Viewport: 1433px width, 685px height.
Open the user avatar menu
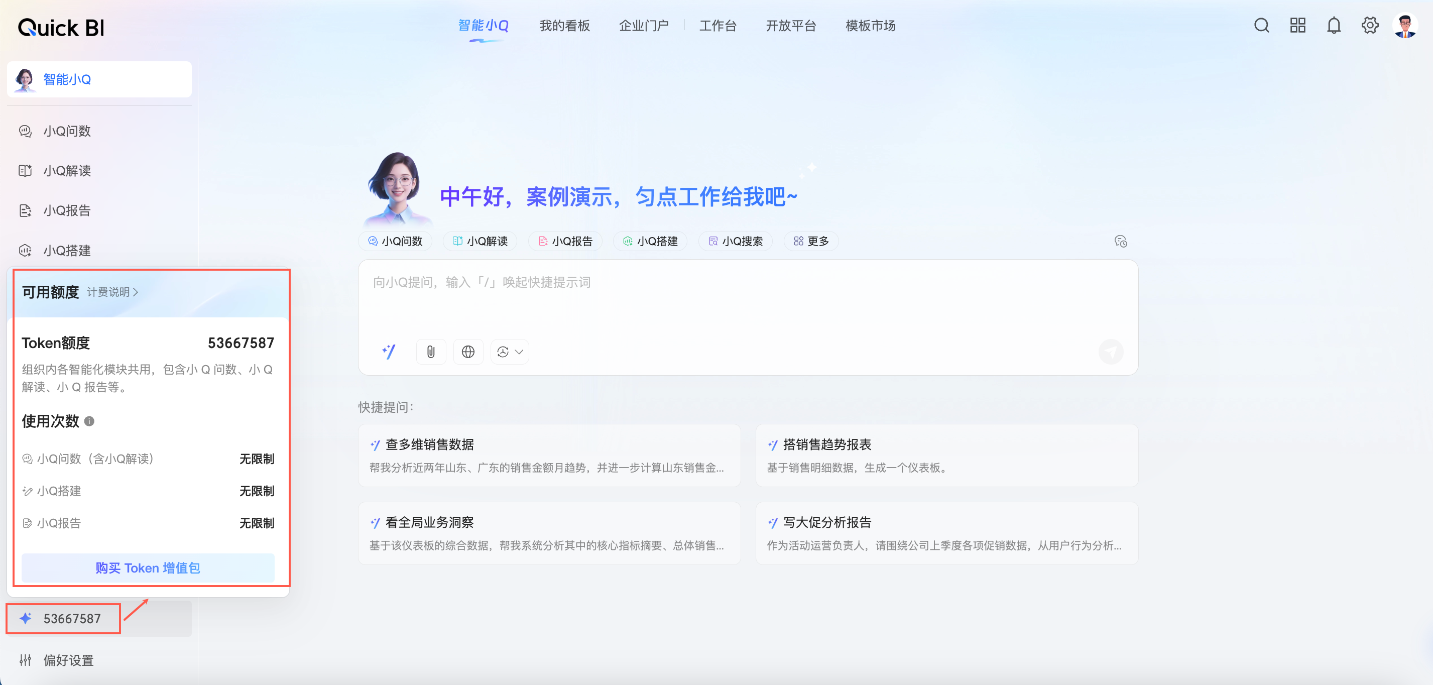[1405, 26]
